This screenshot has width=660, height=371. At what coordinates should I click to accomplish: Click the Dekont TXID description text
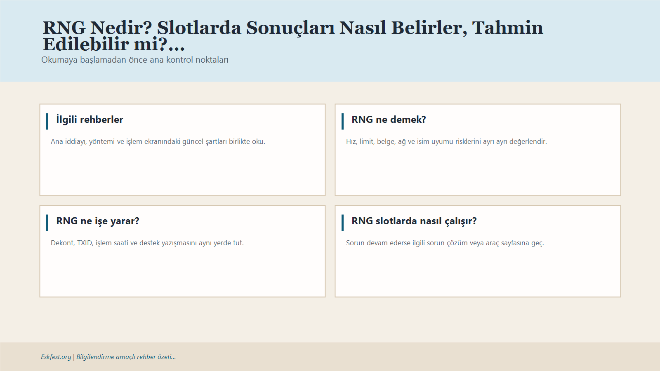point(147,243)
